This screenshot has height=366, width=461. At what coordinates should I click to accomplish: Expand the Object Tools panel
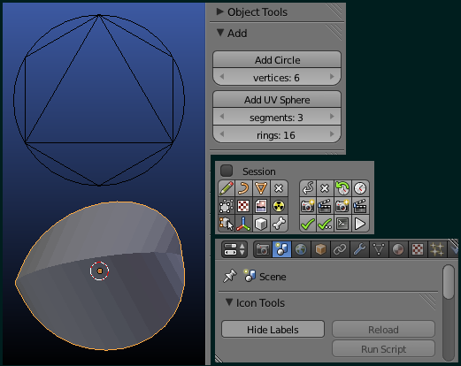click(x=219, y=11)
